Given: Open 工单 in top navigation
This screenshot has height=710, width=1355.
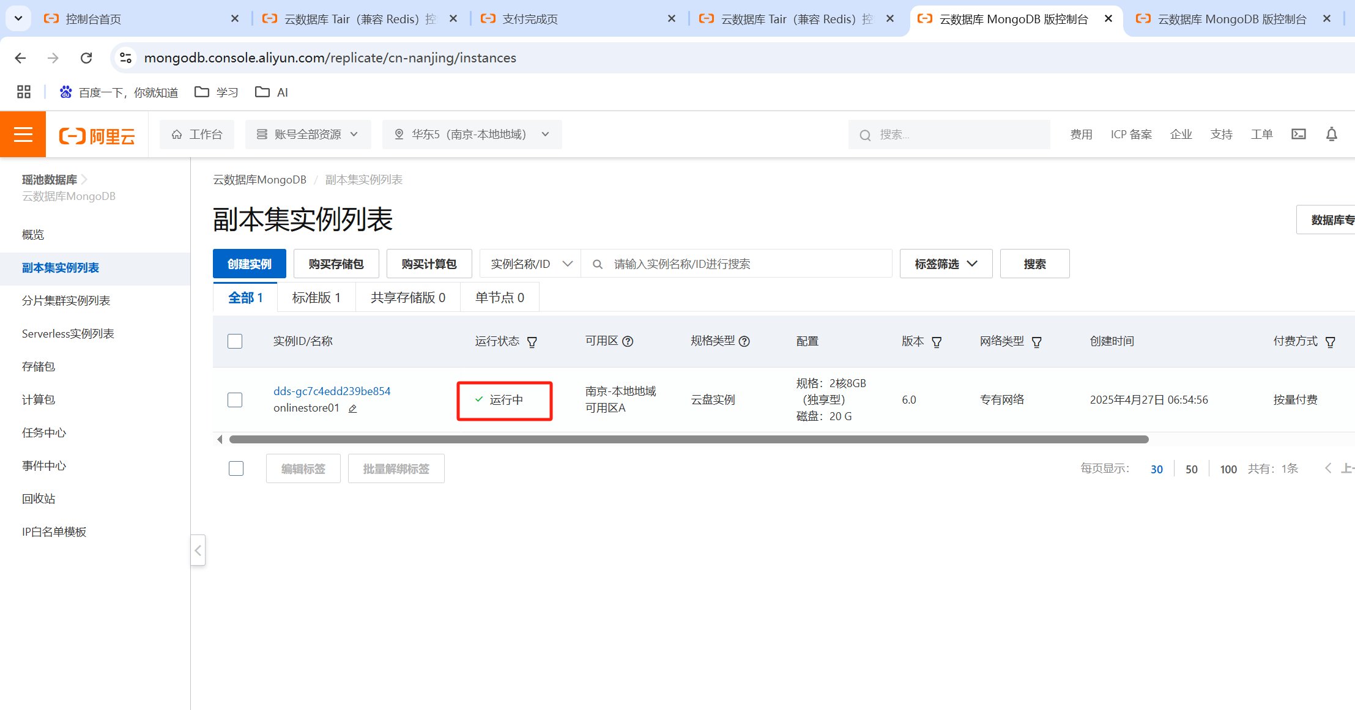Looking at the screenshot, I should pyautogui.click(x=1261, y=134).
